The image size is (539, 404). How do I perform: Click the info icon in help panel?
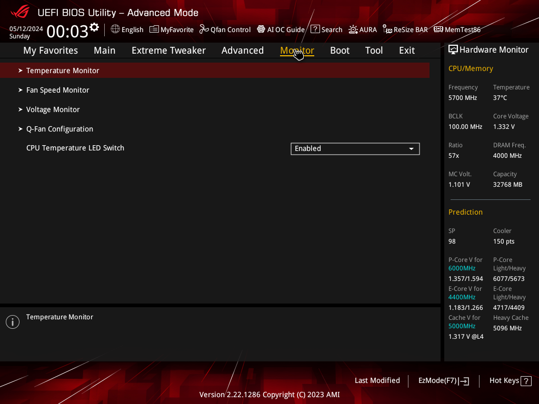(x=13, y=322)
